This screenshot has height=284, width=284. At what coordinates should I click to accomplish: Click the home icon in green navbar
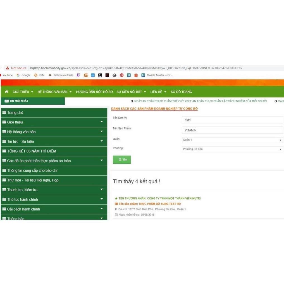click(6, 92)
